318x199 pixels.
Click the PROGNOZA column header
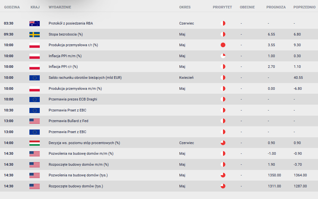[x=276, y=7]
